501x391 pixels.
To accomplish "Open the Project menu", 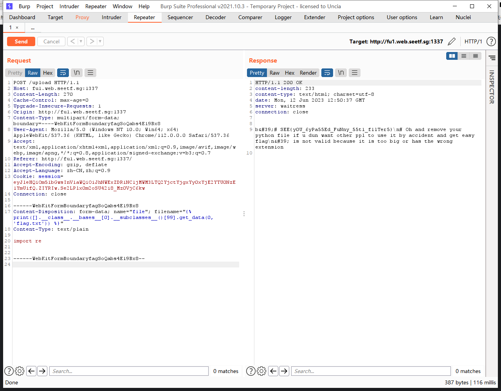I will [x=45, y=6].
